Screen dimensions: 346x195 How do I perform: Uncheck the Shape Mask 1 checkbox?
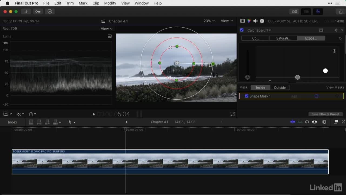tap(247, 96)
